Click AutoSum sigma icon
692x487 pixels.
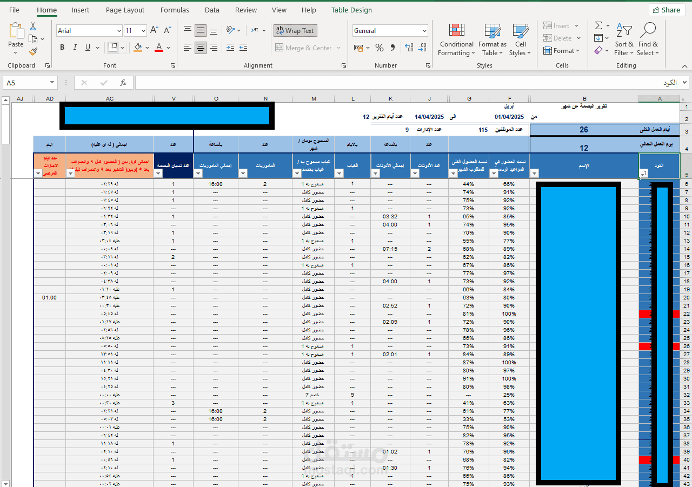click(598, 25)
